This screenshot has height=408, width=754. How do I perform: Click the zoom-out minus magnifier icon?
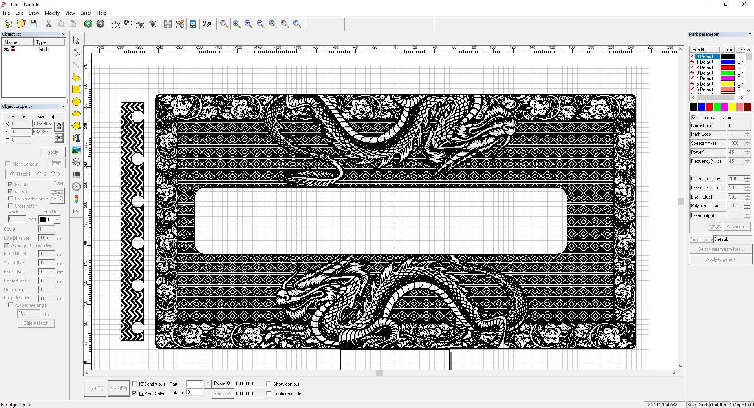coord(260,24)
